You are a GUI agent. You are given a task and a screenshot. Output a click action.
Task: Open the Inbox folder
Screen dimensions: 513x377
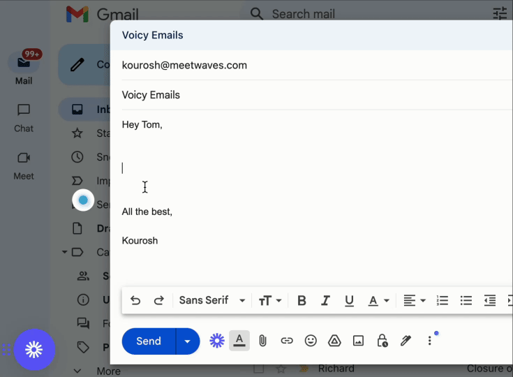point(84,110)
